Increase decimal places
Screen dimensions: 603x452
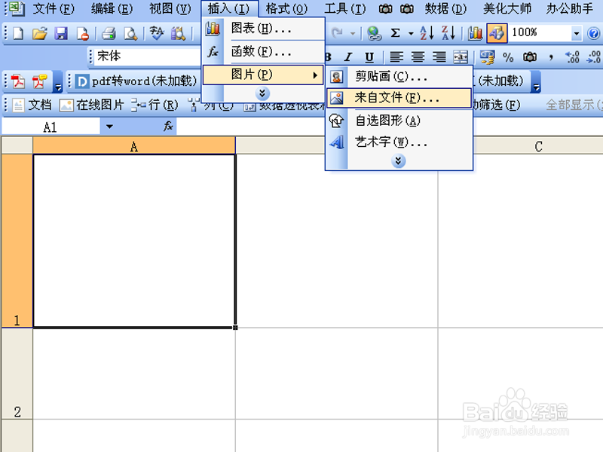(x=572, y=57)
